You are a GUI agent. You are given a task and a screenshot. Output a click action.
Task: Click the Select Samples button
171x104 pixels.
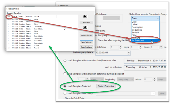click(106, 86)
